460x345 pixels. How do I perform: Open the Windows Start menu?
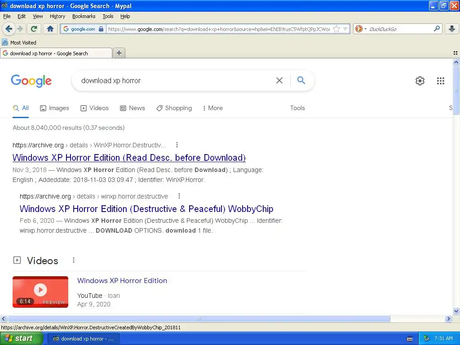[x=21, y=339]
